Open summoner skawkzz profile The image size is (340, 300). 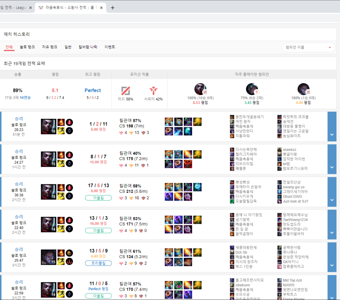point(289,149)
